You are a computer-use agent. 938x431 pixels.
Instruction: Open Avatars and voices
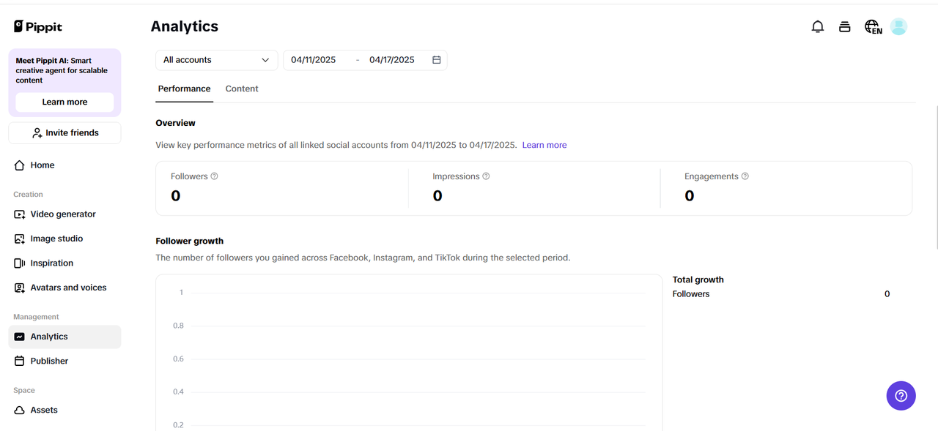(68, 287)
